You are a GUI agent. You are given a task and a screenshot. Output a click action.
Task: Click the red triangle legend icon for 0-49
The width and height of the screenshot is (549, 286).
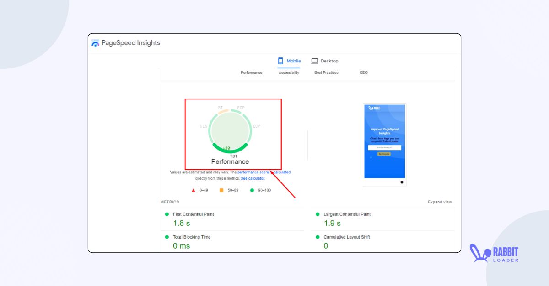(194, 190)
